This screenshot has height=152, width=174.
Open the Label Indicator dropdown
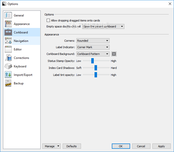coord(93,47)
